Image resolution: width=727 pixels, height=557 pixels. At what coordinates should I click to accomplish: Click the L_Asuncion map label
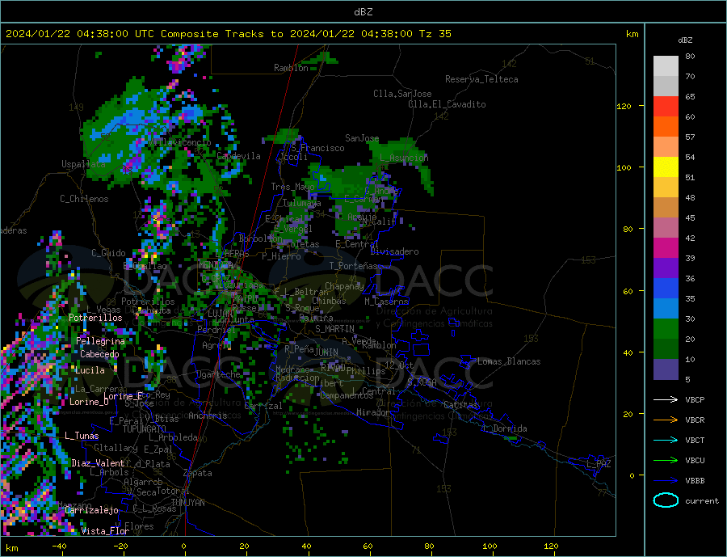tap(404, 158)
